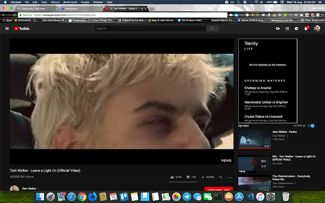The image size is (325, 203).
Task: Open the YouTube apps grid icon
Action: pyautogui.click(x=287, y=28)
